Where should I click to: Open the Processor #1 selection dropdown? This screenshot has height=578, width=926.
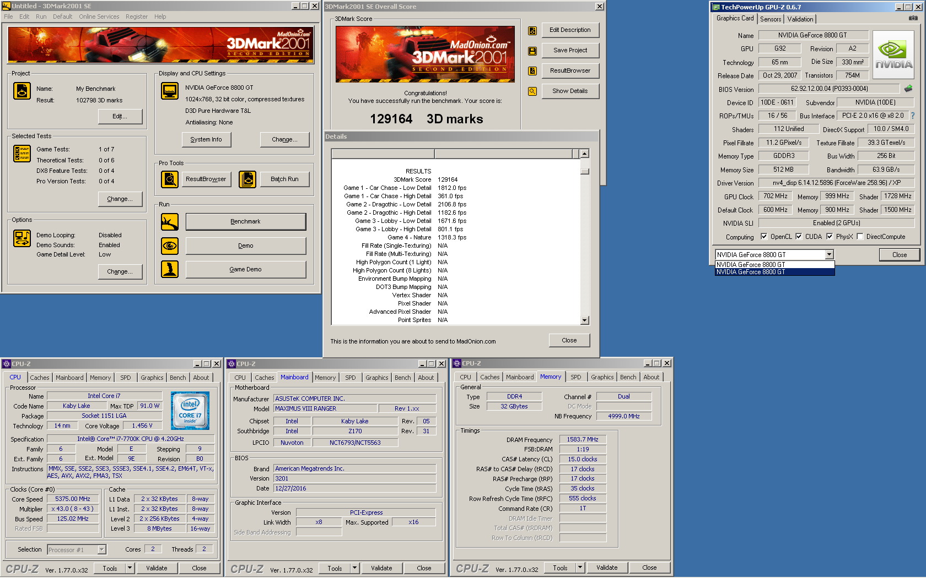coord(101,549)
